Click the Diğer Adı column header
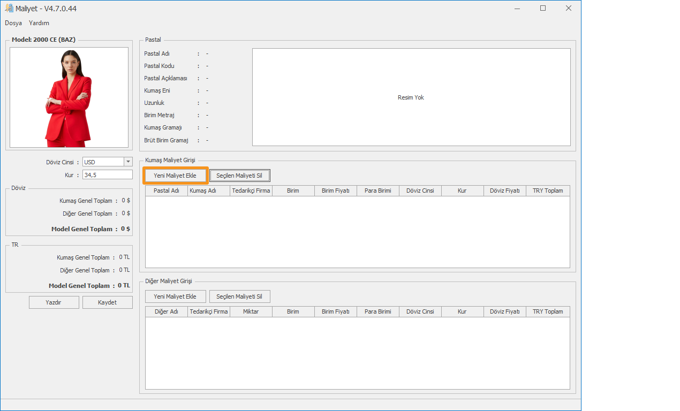680x411 pixels. [167, 312]
